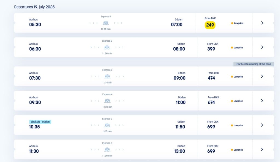Image resolution: width=280 pixels, height=162 pixels.
Task: Click the ferry icon for the 09:30 Express 4
Action: tap(107, 101)
